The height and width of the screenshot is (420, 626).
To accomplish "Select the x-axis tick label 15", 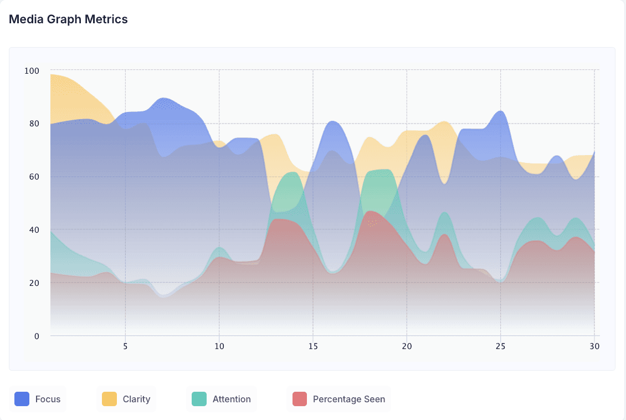I will 313,346.
